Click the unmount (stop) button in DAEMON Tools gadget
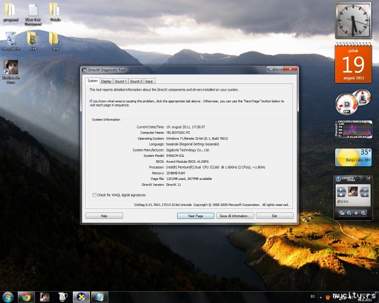Viewport: 379px width, 303px height. pyautogui.click(x=342, y=195)
